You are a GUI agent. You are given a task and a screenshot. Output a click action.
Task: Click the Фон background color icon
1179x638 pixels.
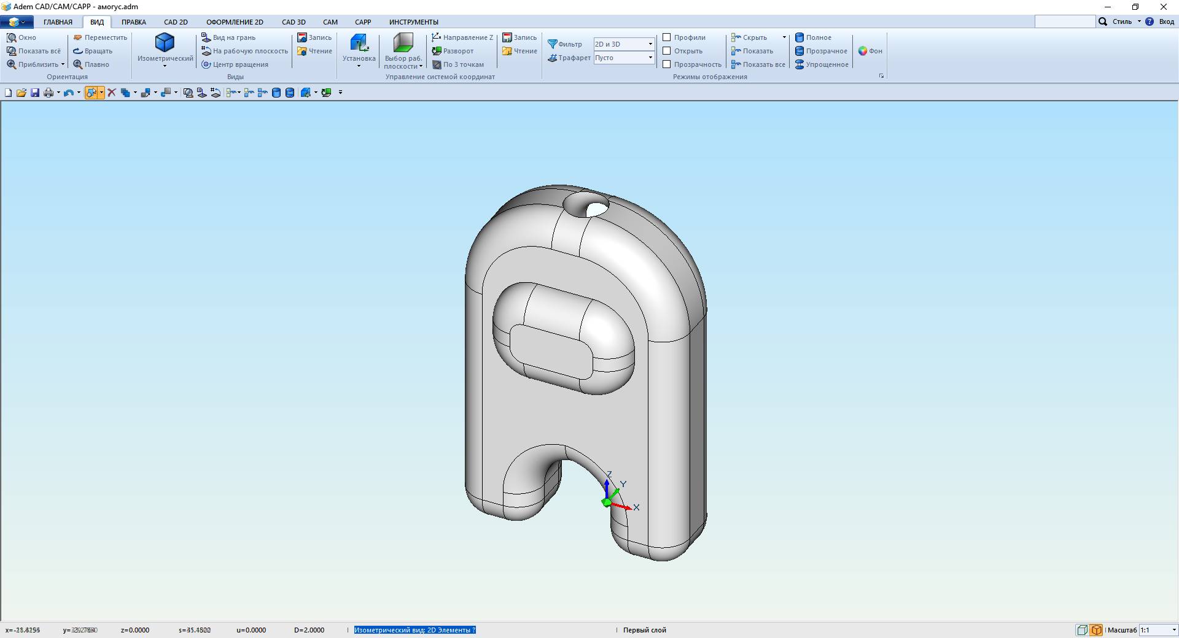863,51
